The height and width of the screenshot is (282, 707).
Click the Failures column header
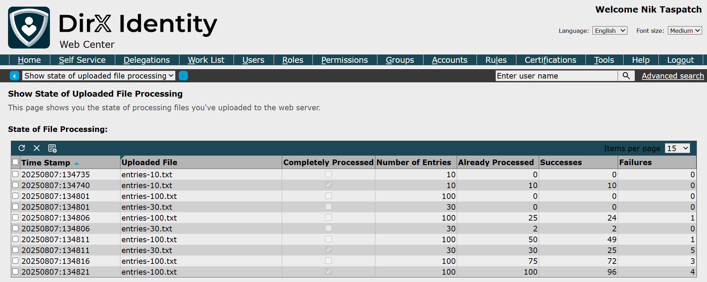(x=635, y=162)
